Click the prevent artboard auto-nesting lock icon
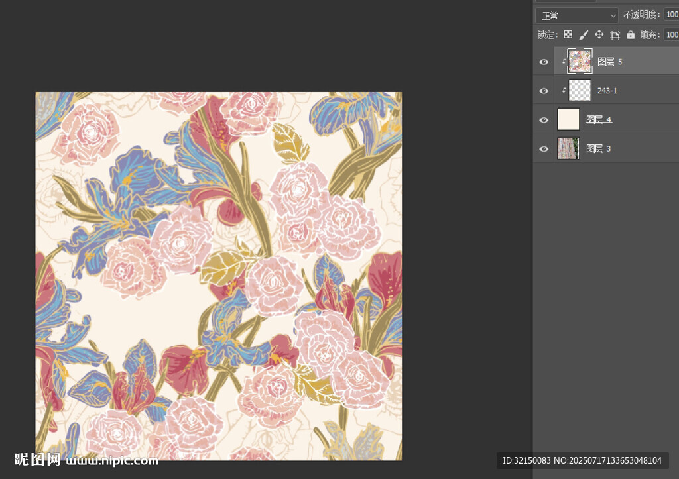The width and height of the screenshot is (679, 479). 615,35
